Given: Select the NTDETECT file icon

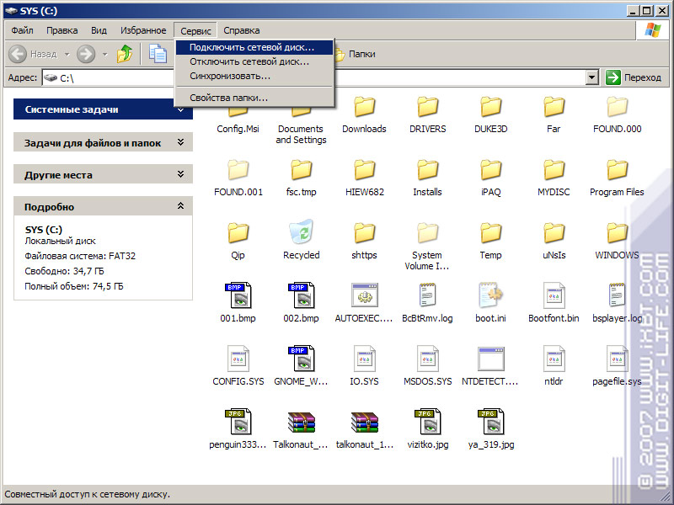Looking at the screenshot, I should (x=490, y=359).
